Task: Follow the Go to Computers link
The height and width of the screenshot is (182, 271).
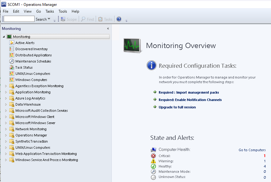Action: (252, 150)
